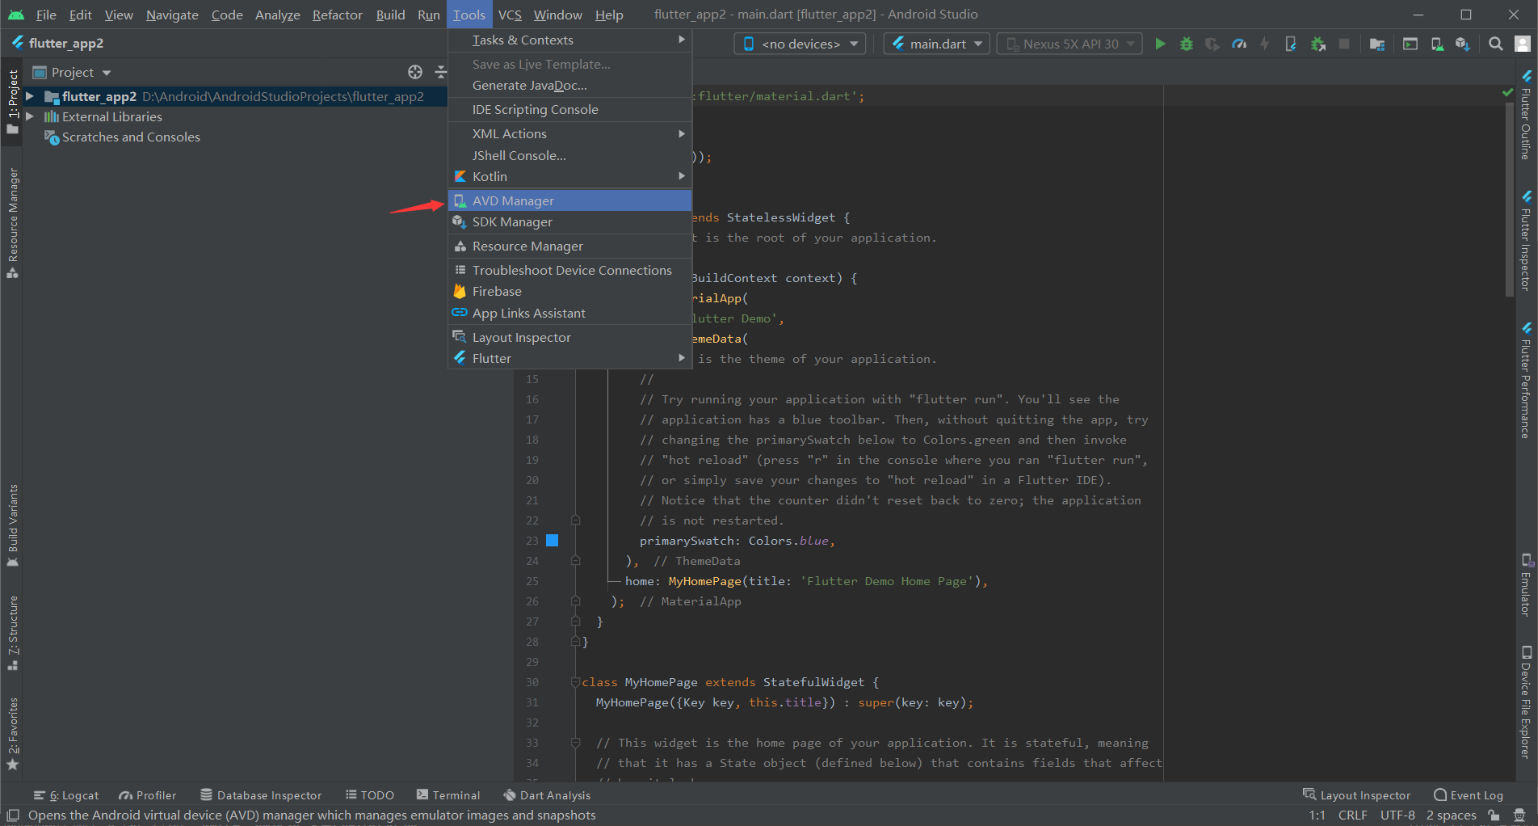Open the Refactor menu
The image size is (1538, 826).
coord(338,15)
